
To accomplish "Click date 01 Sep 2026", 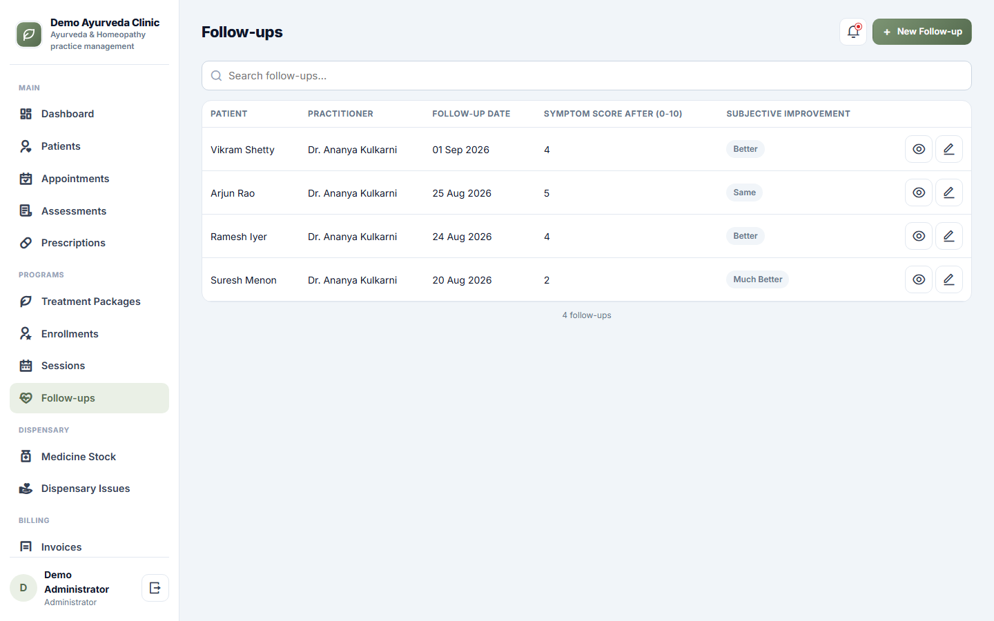I will (460, 150).
